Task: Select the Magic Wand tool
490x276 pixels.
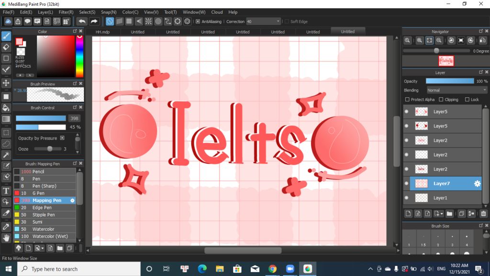Action: coord(6,155)
